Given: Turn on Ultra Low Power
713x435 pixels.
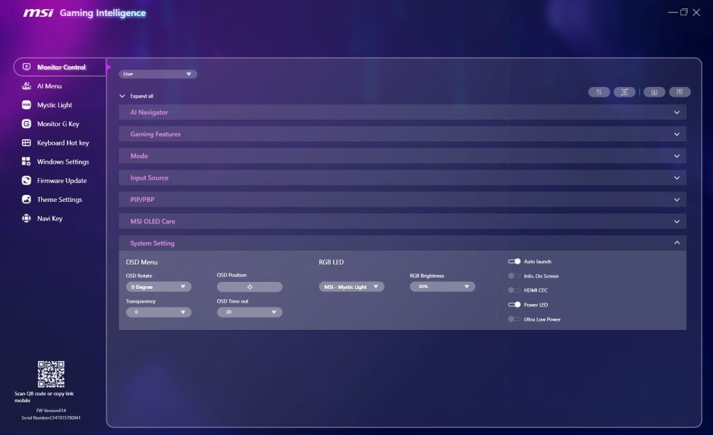Looking at the screenshot, I should tap(515, 319).
